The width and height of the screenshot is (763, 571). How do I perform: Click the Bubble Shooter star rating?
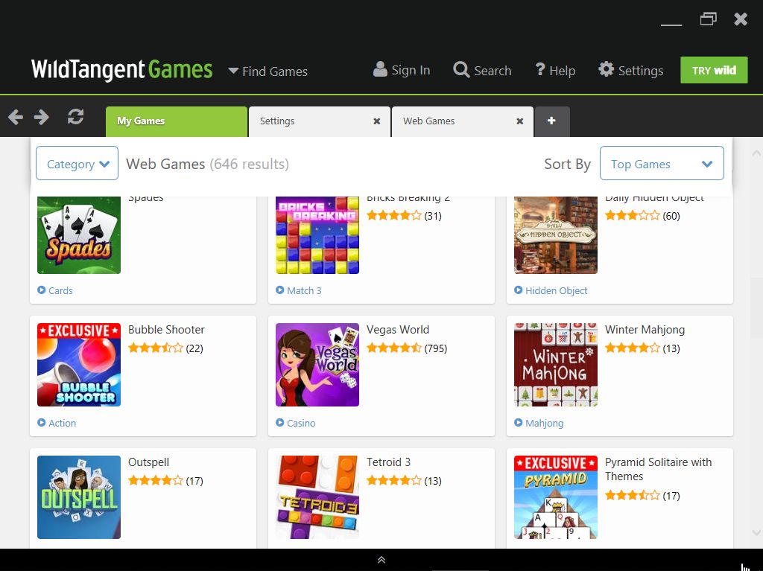tap(155, 348)
